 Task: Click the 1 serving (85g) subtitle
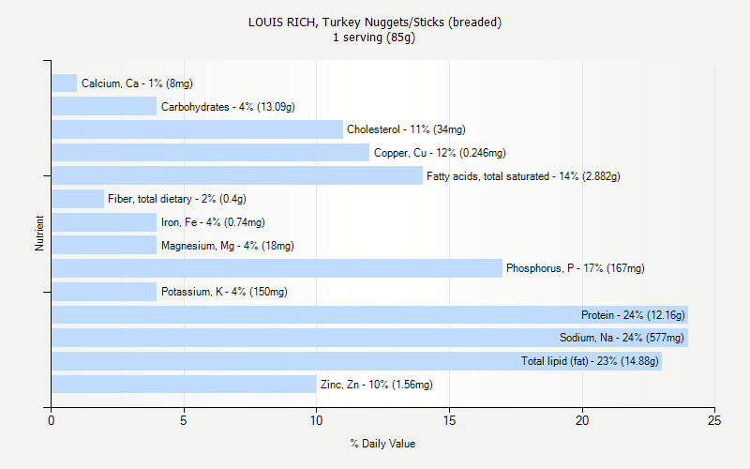374,38
